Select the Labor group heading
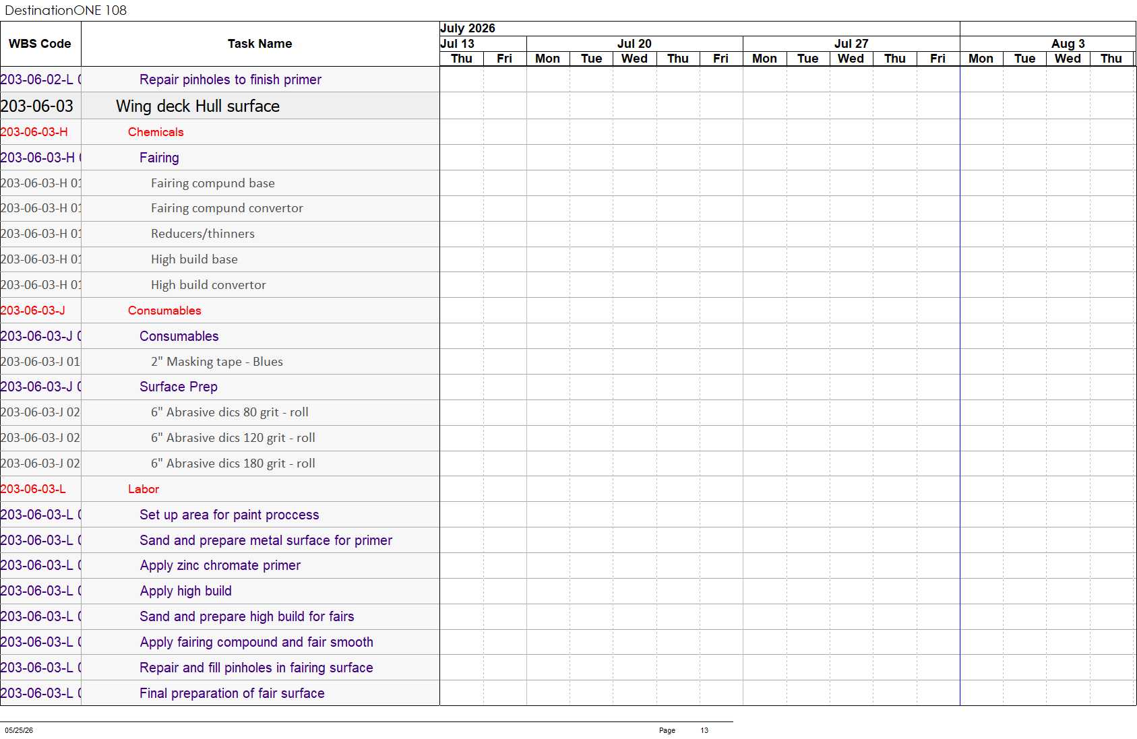The image size is (1137, 739). click(144, 489)
